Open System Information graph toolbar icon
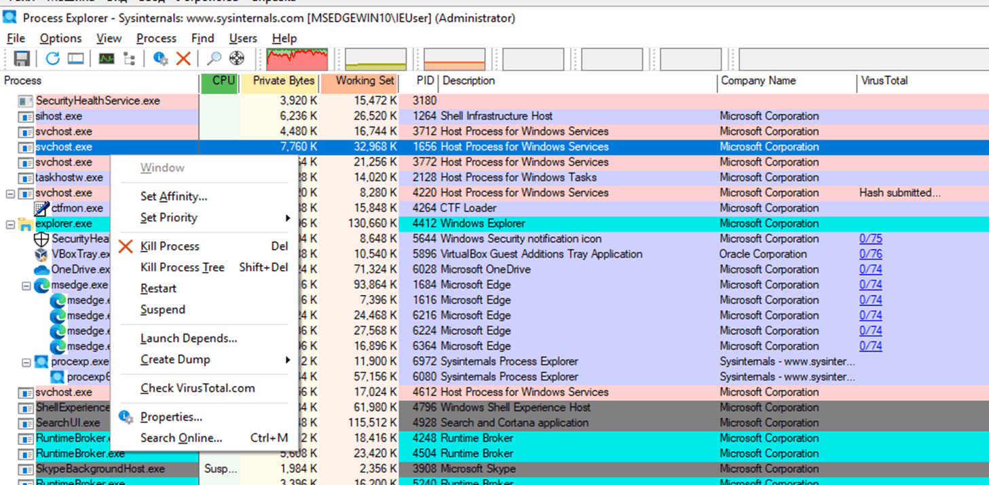 107,58
